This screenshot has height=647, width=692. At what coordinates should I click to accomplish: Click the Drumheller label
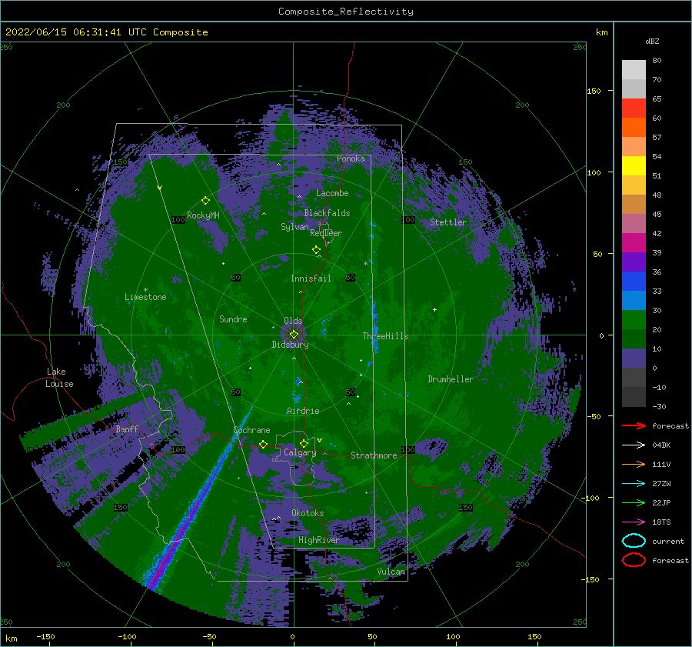point(451,379)
